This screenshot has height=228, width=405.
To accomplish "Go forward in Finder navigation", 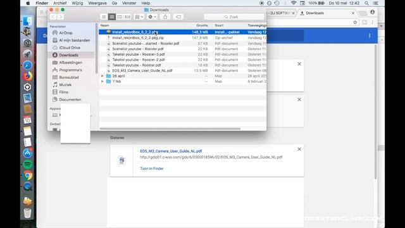I will point(61,17).
